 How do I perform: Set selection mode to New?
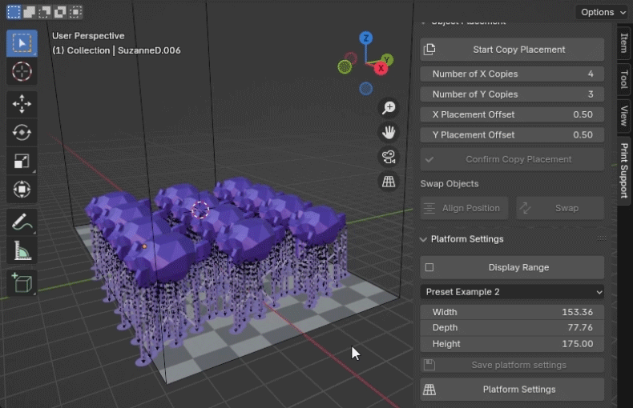tap(14, 12)
